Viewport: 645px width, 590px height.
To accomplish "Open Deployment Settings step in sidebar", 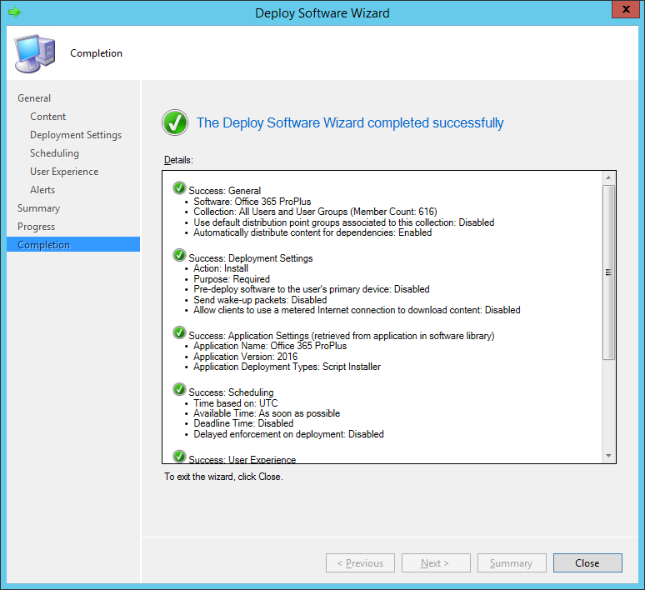I will point(76,135).
